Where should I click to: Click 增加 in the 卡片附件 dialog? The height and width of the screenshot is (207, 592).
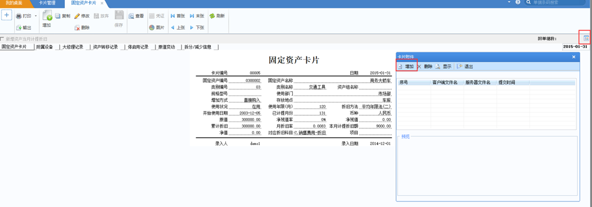[x=407, y=66]
